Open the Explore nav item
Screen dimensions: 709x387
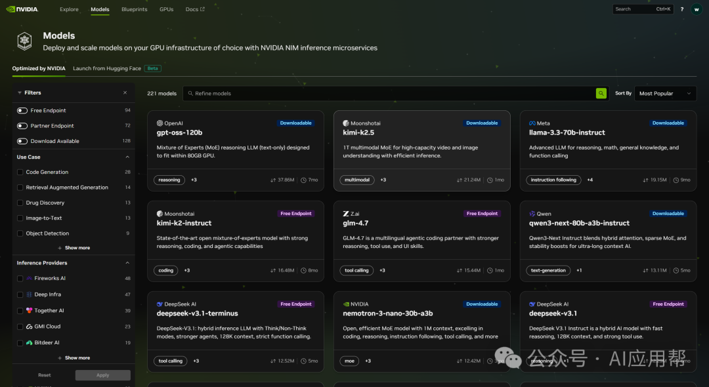point(69,9)
